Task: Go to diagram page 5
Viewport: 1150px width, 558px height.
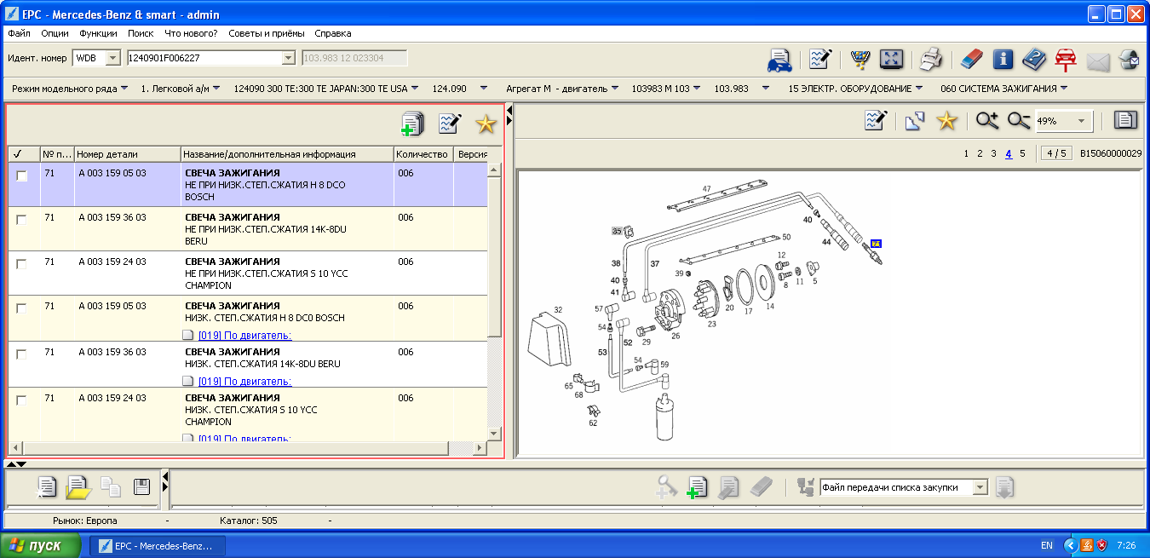Action: point(1022,154)
